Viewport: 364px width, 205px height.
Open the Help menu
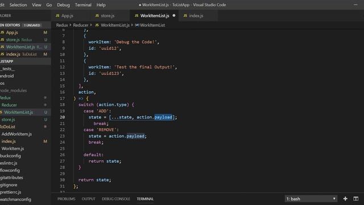[101, 5]
